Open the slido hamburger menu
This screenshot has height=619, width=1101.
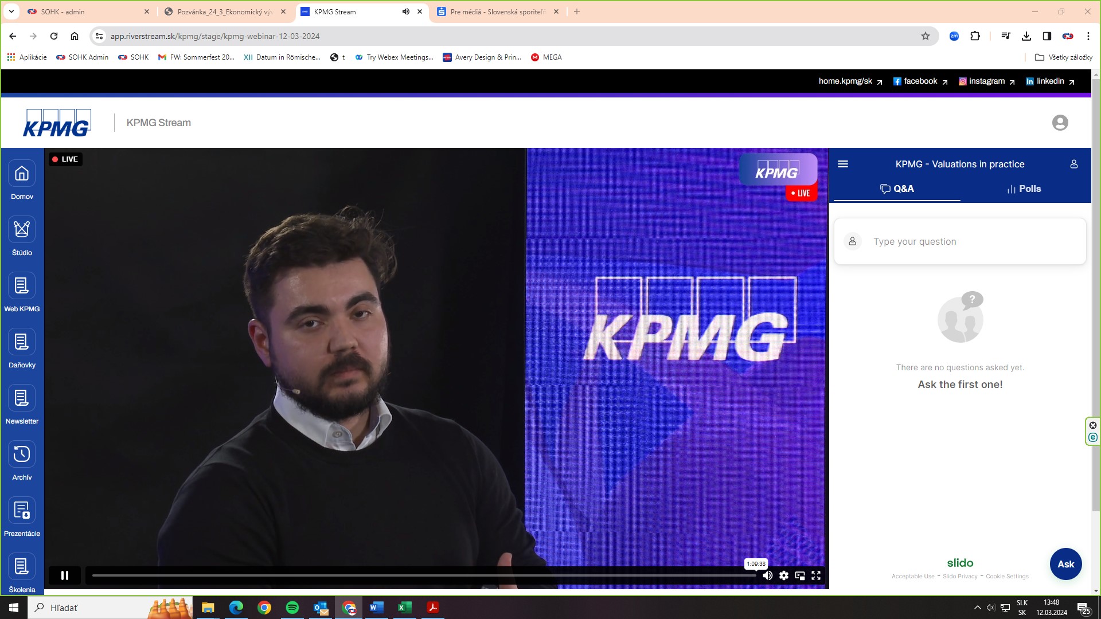coord(843,164)
